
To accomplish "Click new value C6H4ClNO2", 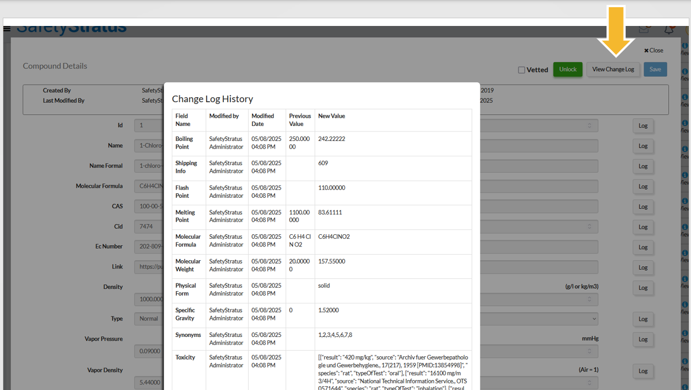I will click(334, 236).
